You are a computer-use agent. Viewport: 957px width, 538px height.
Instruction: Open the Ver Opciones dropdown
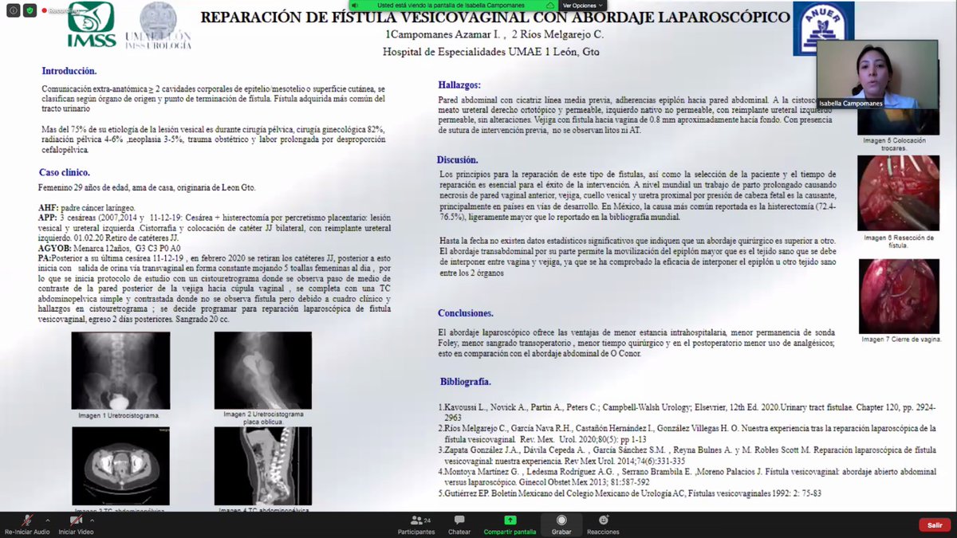coord(582,5)
